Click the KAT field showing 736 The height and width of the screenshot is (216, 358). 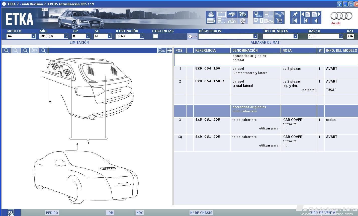pos(350,36)
